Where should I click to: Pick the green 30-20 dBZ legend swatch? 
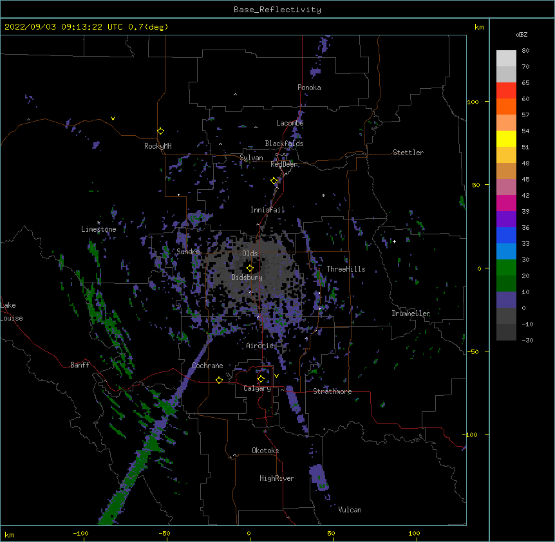(x=506, y=268)
